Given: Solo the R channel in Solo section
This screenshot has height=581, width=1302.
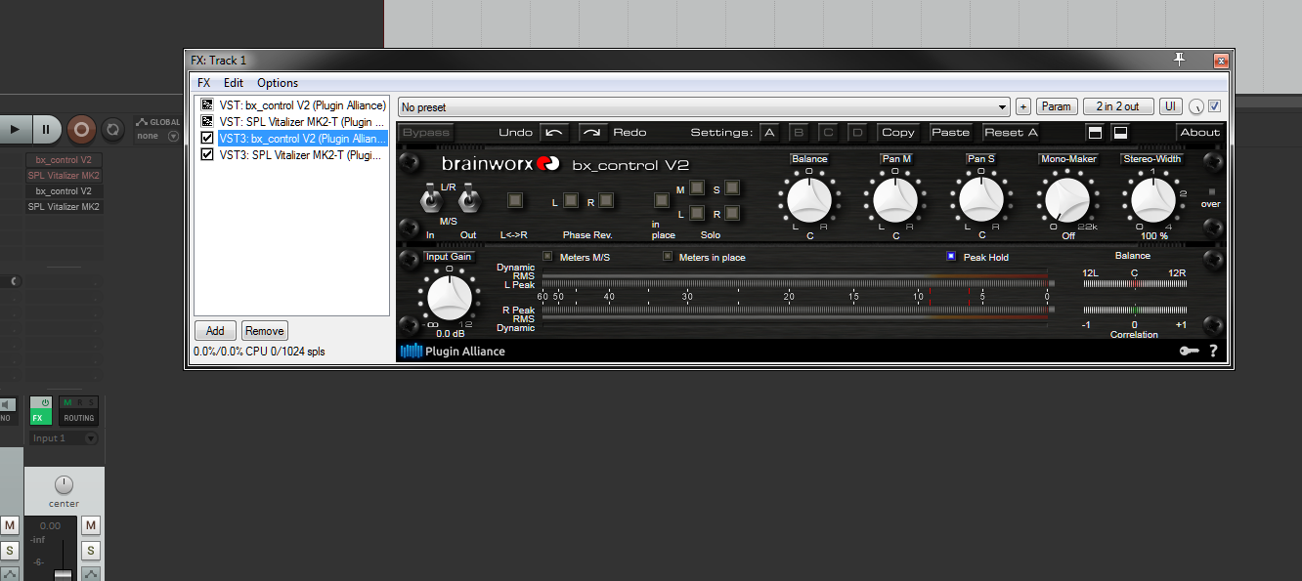Looking at the screenshot, I should pos(732,213).
